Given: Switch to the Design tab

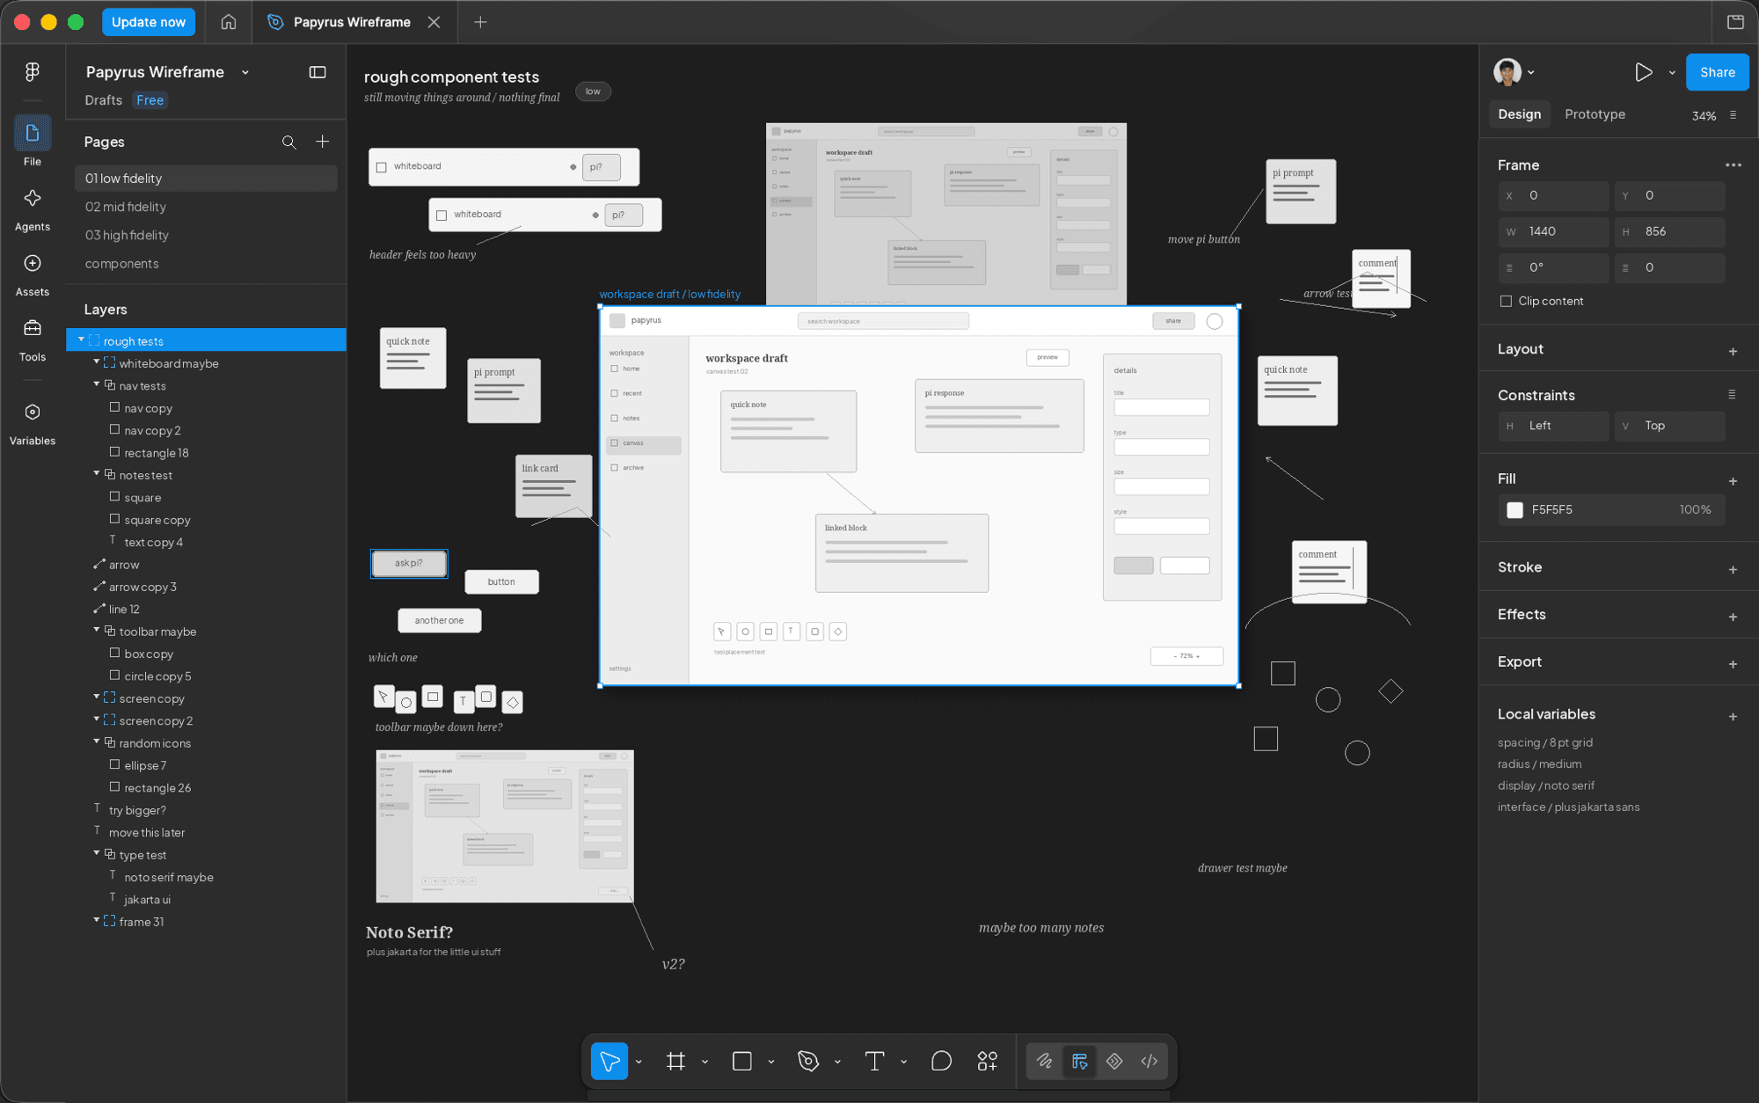Looking at the screenshot, I should pyautogui.click(x=1519, y=114).
